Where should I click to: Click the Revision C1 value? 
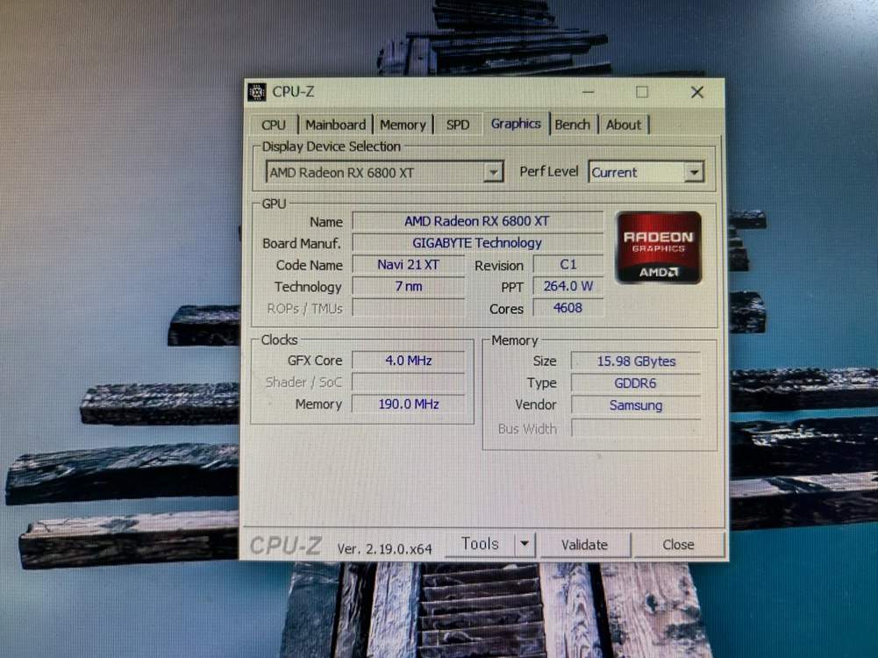pyautogui.click(x=567, y=264)
